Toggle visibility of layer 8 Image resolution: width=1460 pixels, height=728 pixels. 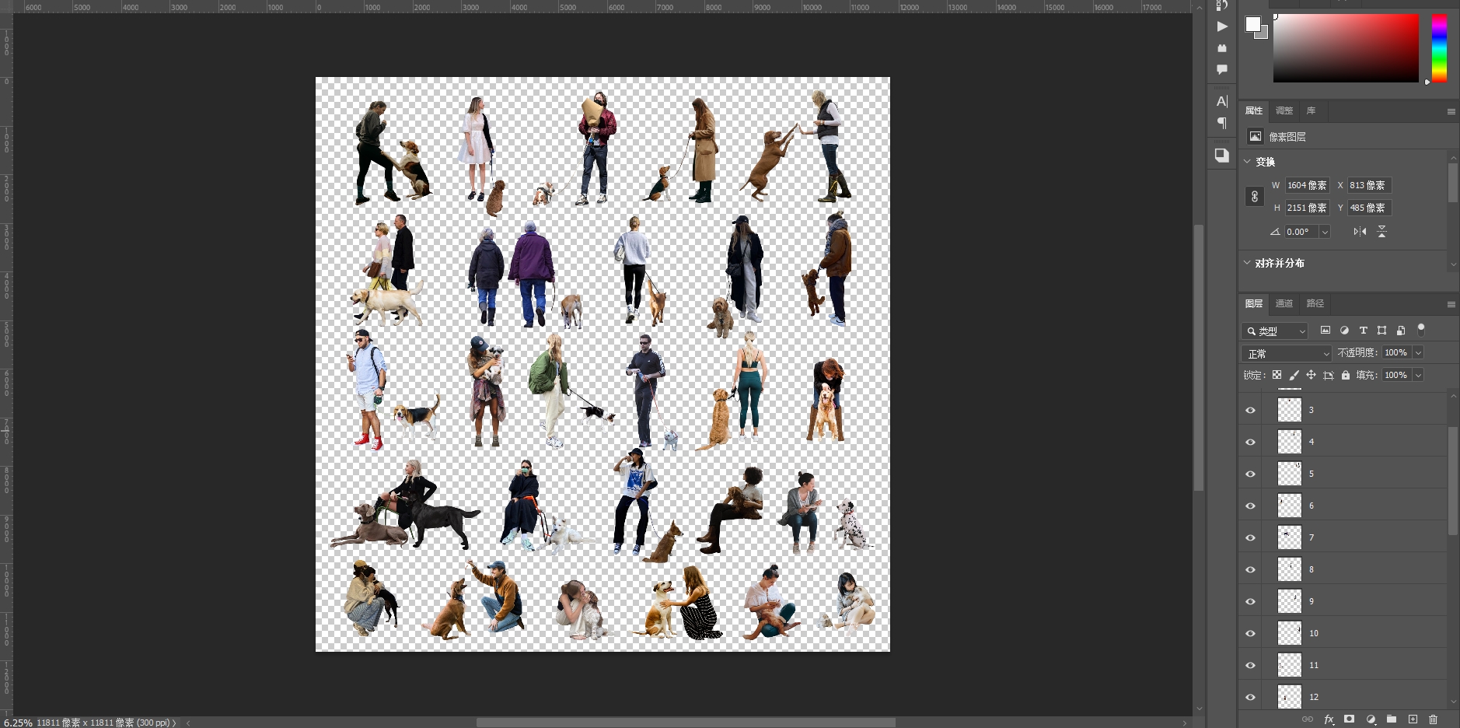(x=1251, y=569)
